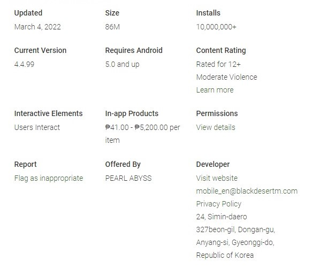Select the 4.4.99 current version value
The height and width of the screenshot is (276, 313).
[x=25, y=64]
